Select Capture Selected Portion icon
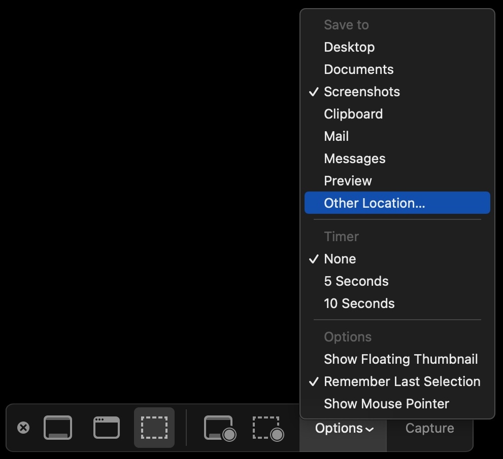This screenshot has width=503, height=459. tap(154, 428)
